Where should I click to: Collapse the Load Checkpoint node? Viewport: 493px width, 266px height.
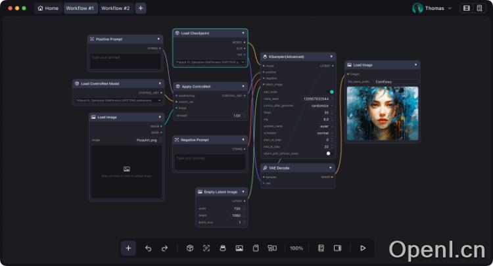(242, 33)
